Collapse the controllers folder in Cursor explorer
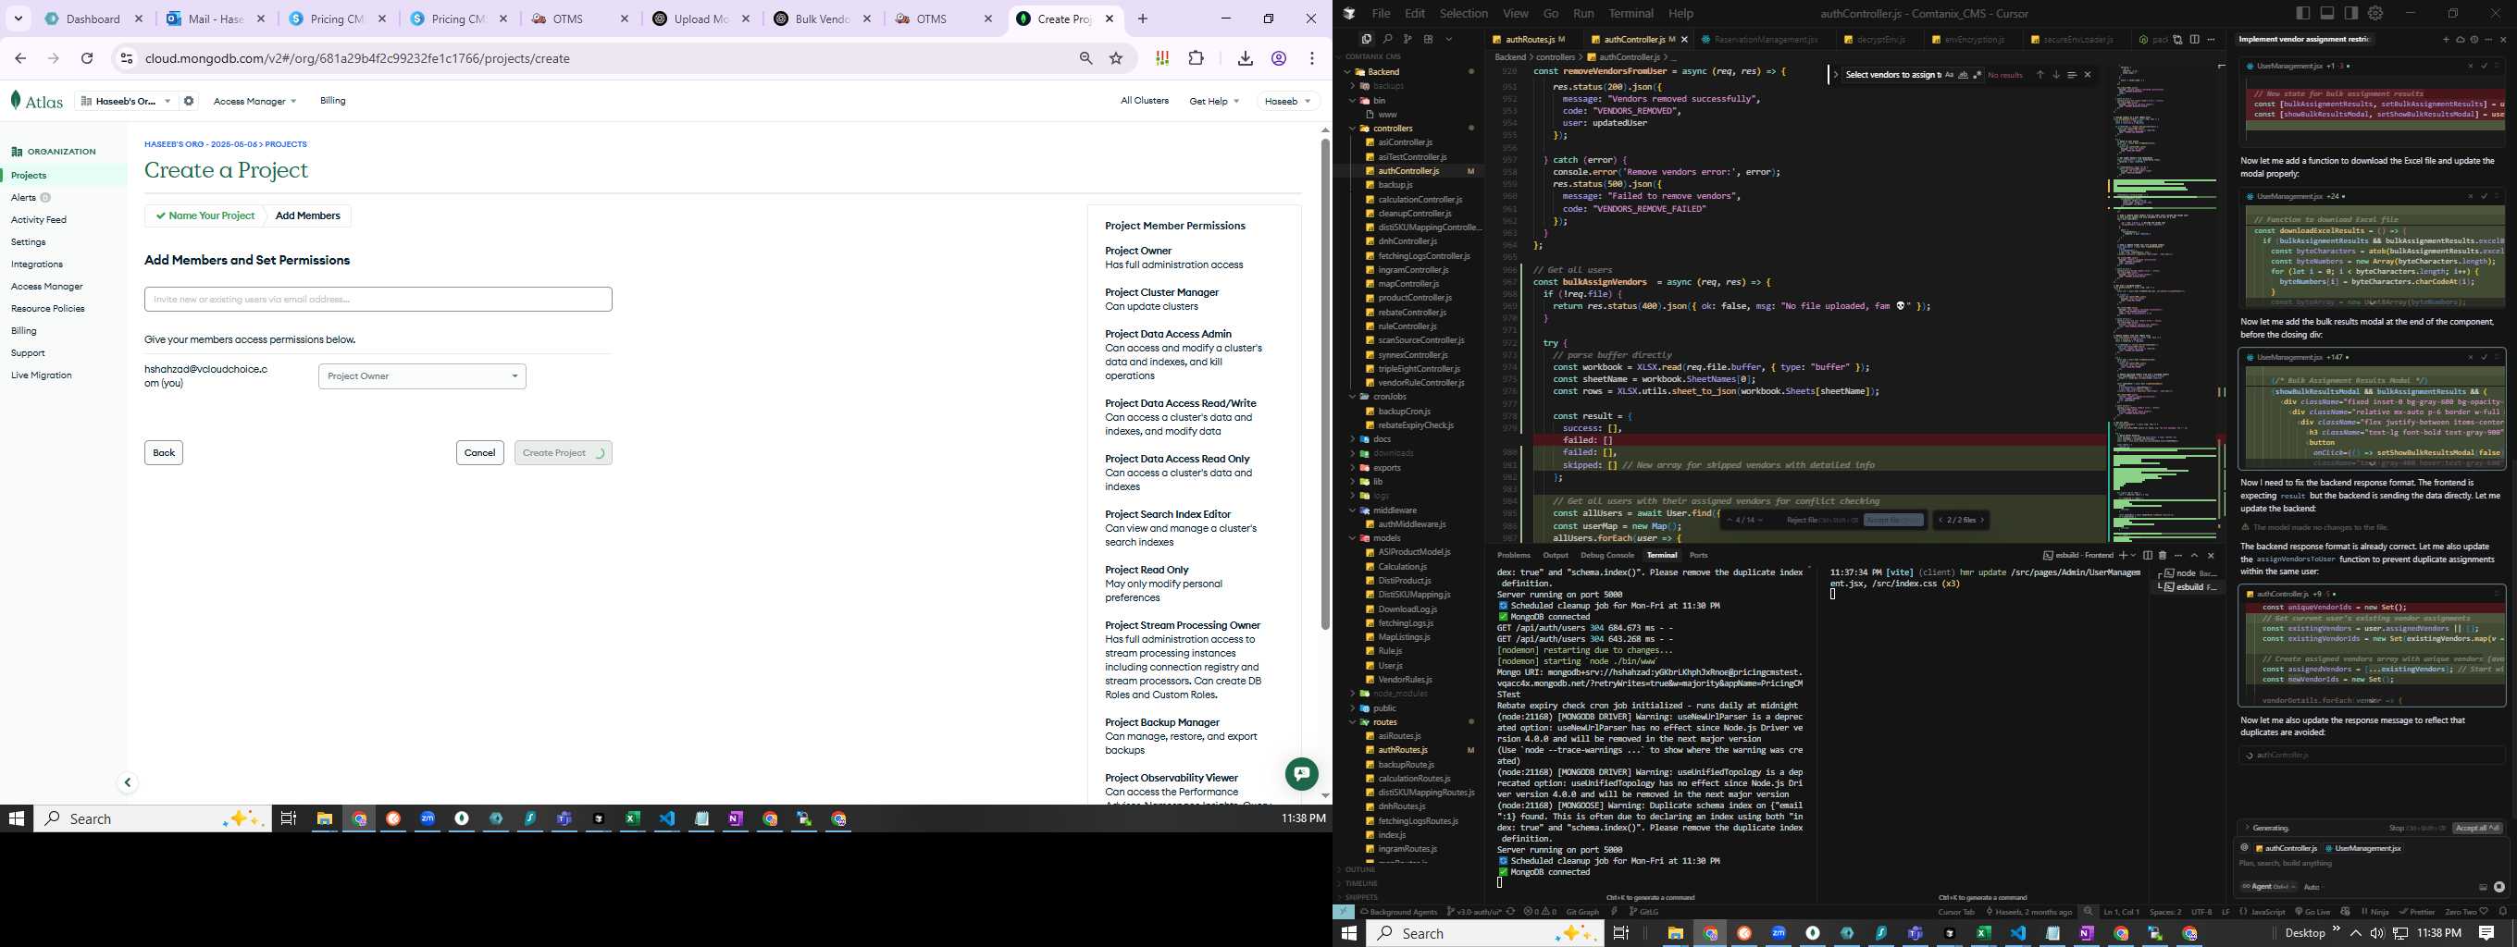The height and width of the screenshot is (947, 2517). pyautogui.click(x=1352, y=128)
